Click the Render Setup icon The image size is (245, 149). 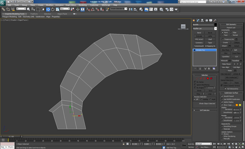click(167, 9)
